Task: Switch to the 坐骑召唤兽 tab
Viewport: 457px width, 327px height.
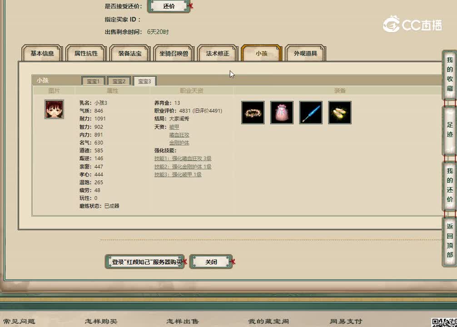Action: point(173,53)
